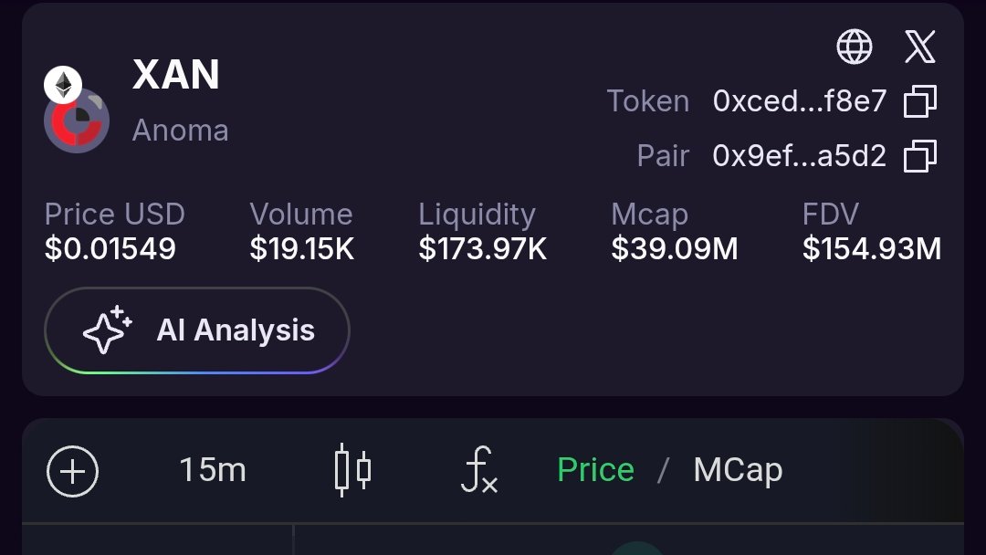Open the 15m timeframe selector

pyautogui.click(x=213, y=471)
